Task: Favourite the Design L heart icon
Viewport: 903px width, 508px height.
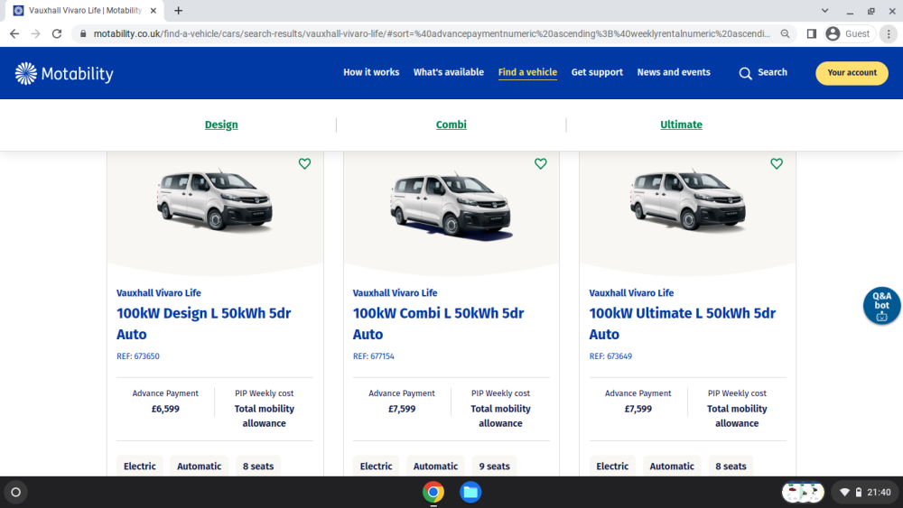Action: 304,163
